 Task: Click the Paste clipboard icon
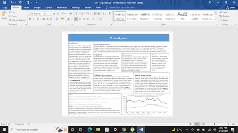coord(5,14)
